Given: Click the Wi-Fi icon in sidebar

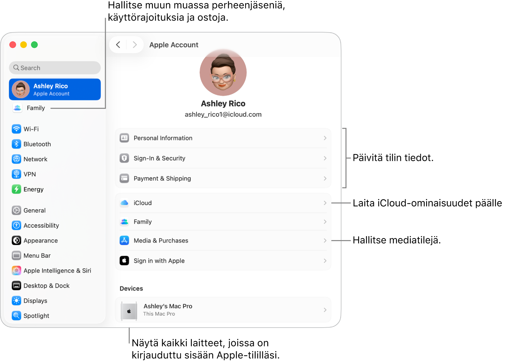Looking at the screenshot, I should coord(17,129).
